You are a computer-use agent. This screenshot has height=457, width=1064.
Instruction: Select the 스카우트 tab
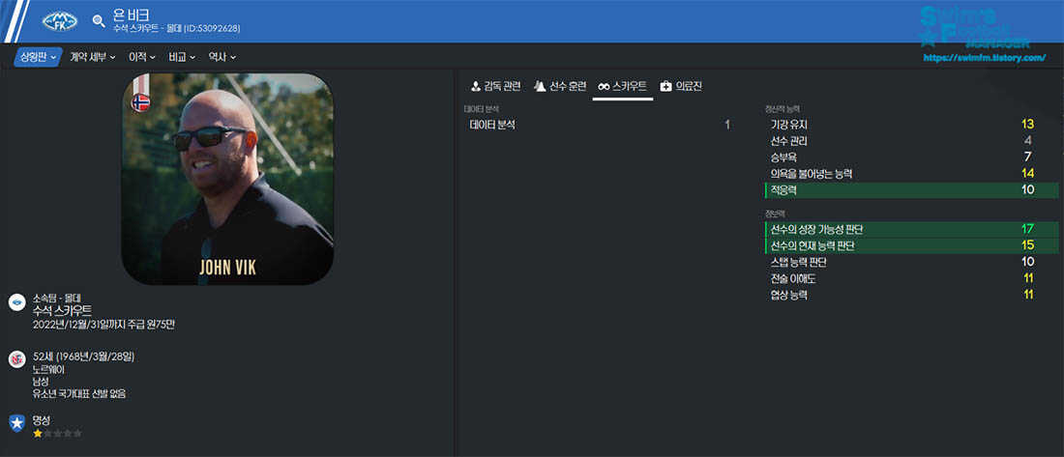(622, 86)
